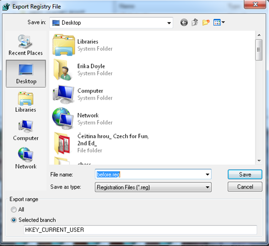Image resolution: width=269 pixels, height=246 pixels.
Task: Open Network in places sidebar
Action: point(25,158)
